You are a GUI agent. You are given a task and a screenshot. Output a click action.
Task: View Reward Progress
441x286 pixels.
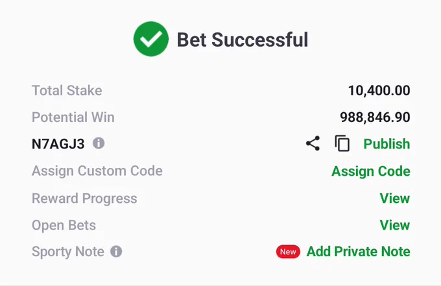tap(395, 198)
